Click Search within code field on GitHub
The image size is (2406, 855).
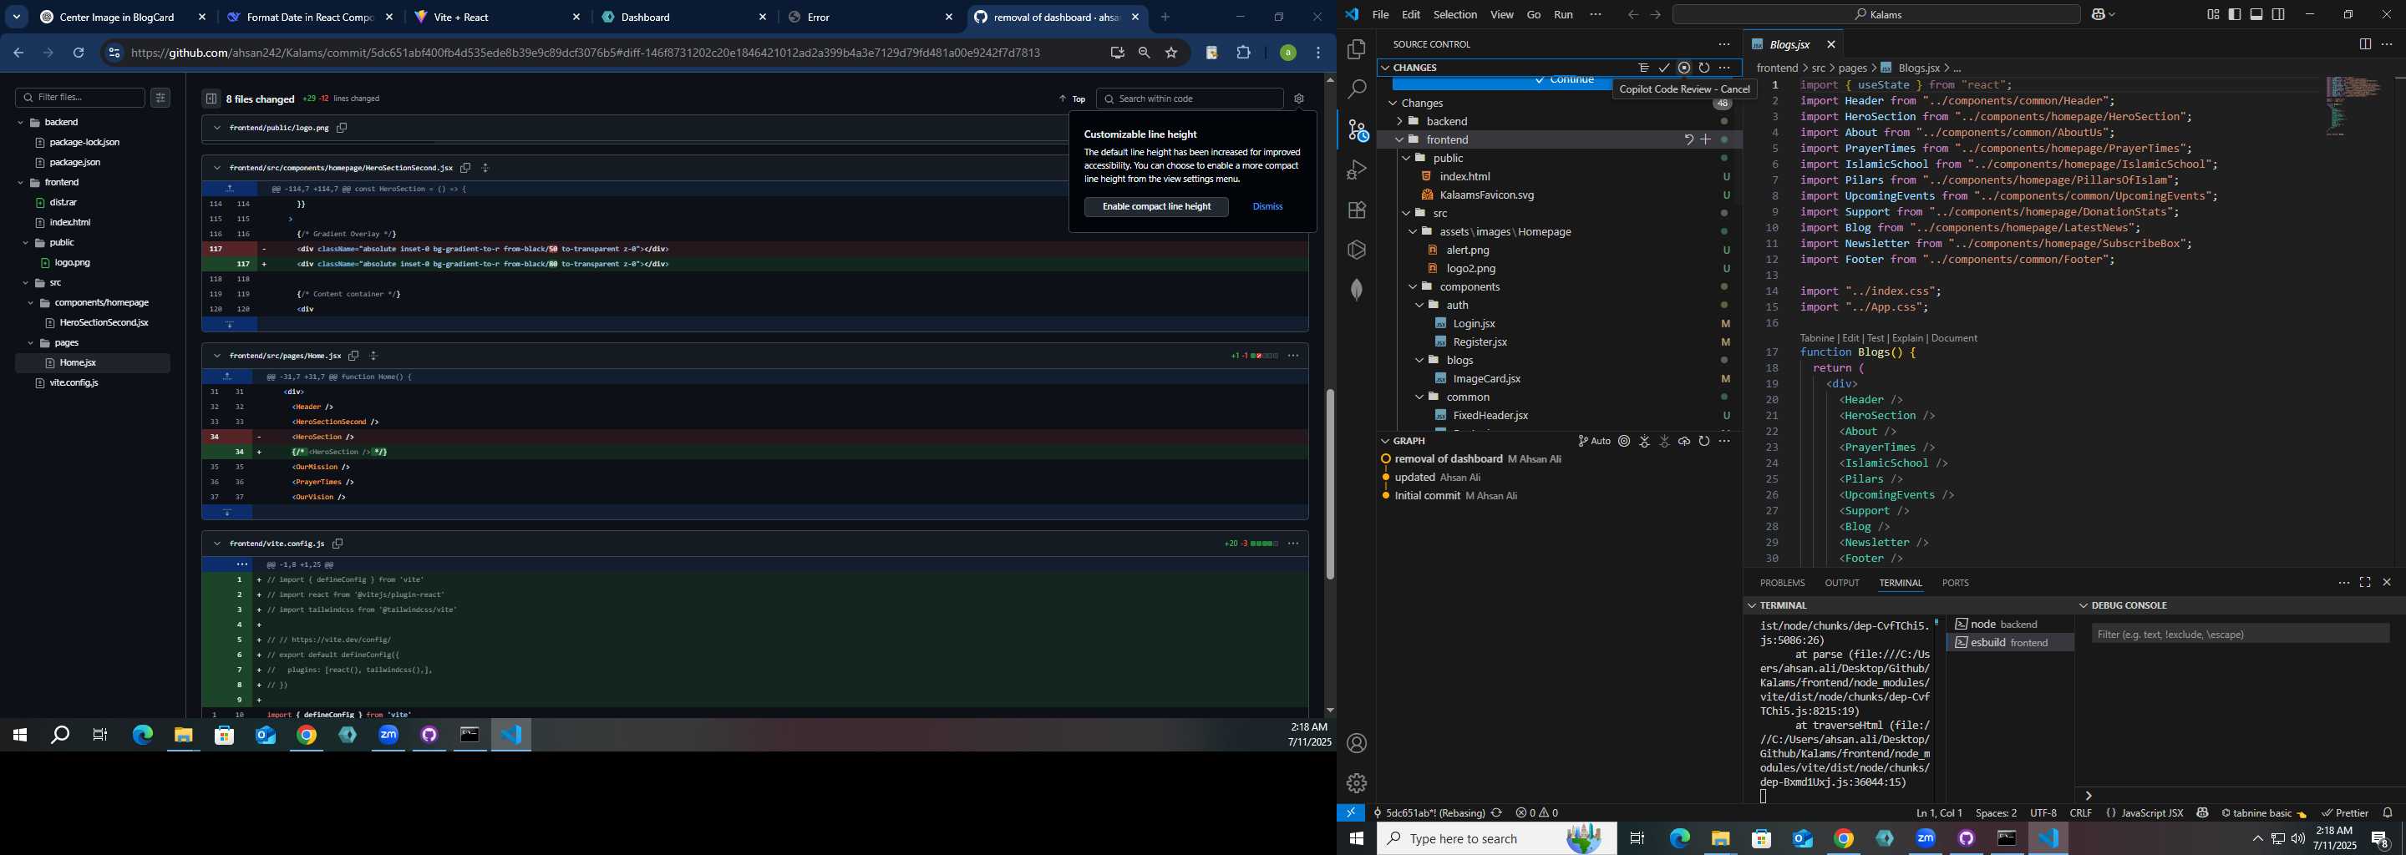pos(1190,99)
